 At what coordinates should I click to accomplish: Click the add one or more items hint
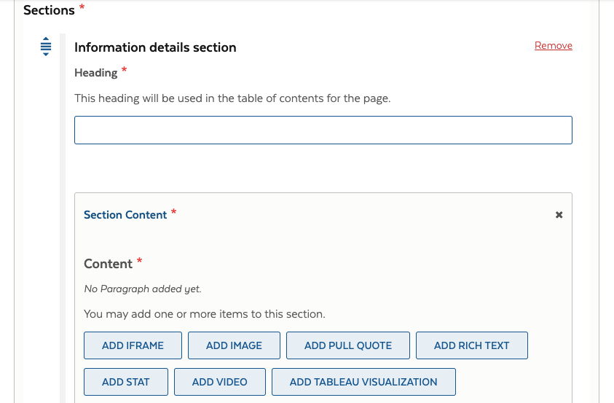[x=204, y=314]
